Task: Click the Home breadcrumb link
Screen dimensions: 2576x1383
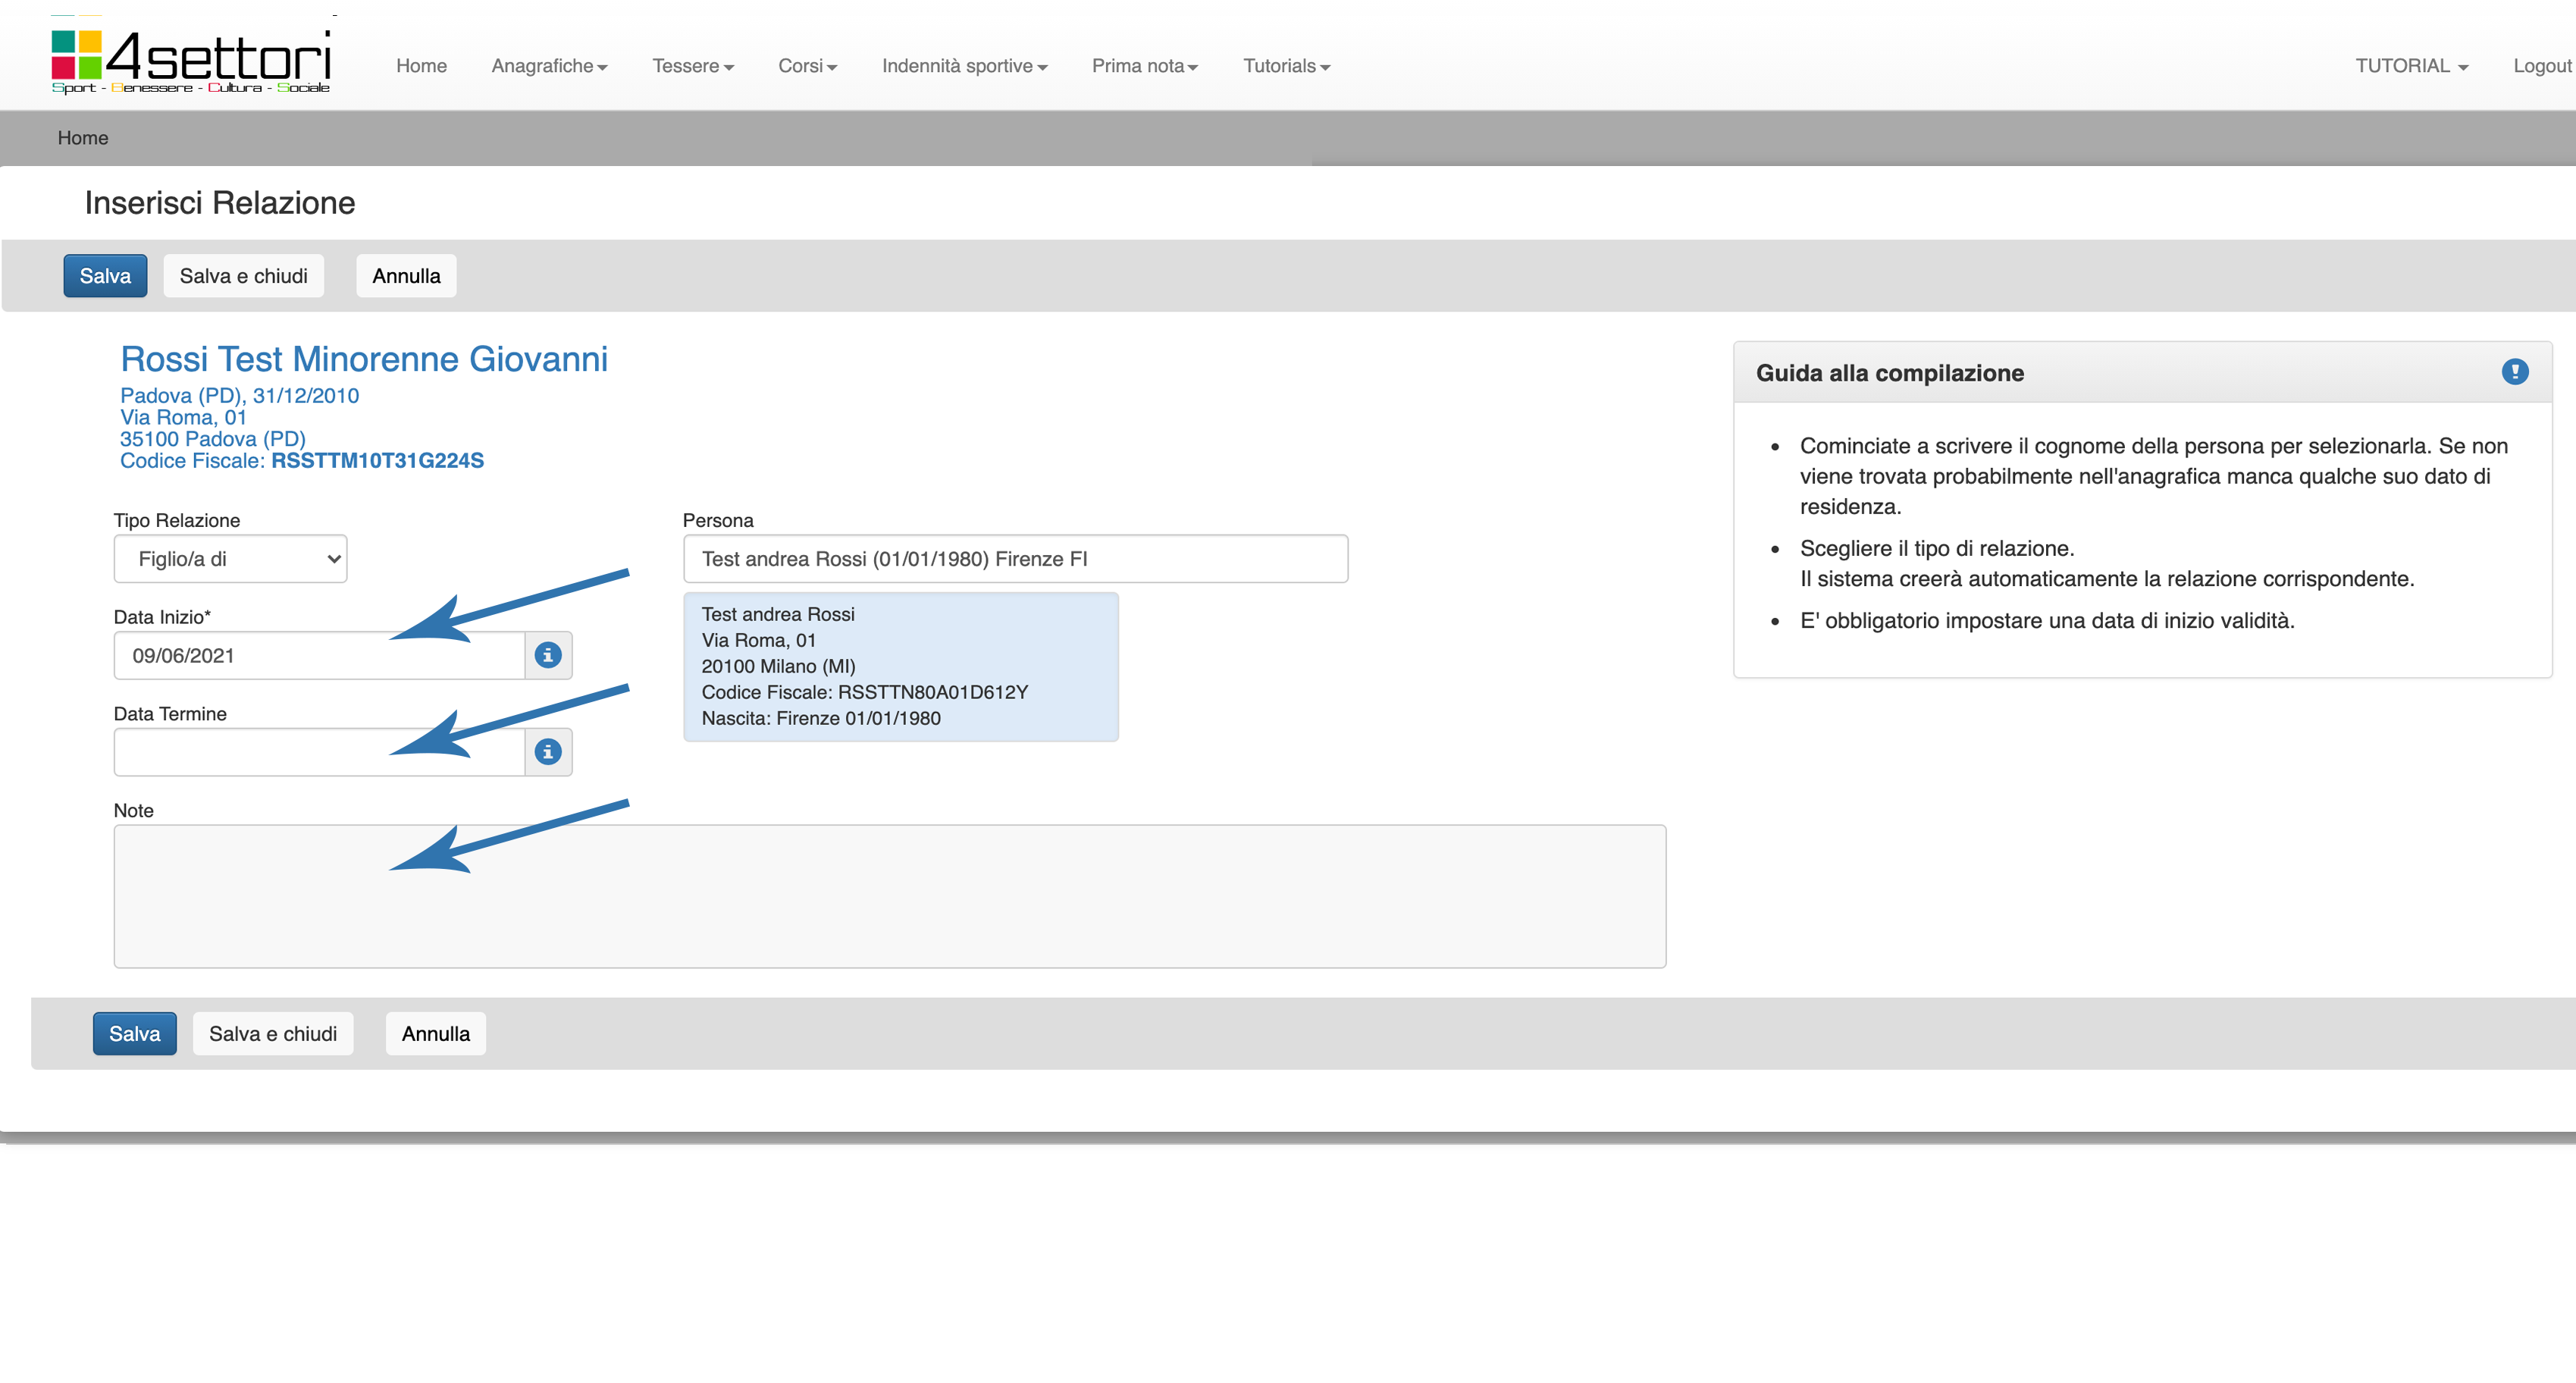Action: tap(83, 138)
